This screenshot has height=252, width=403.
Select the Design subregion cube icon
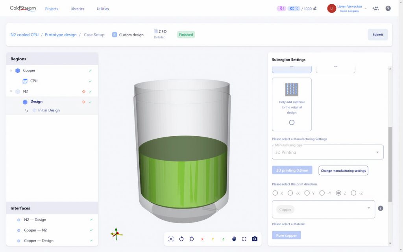(x=25, y=102)
